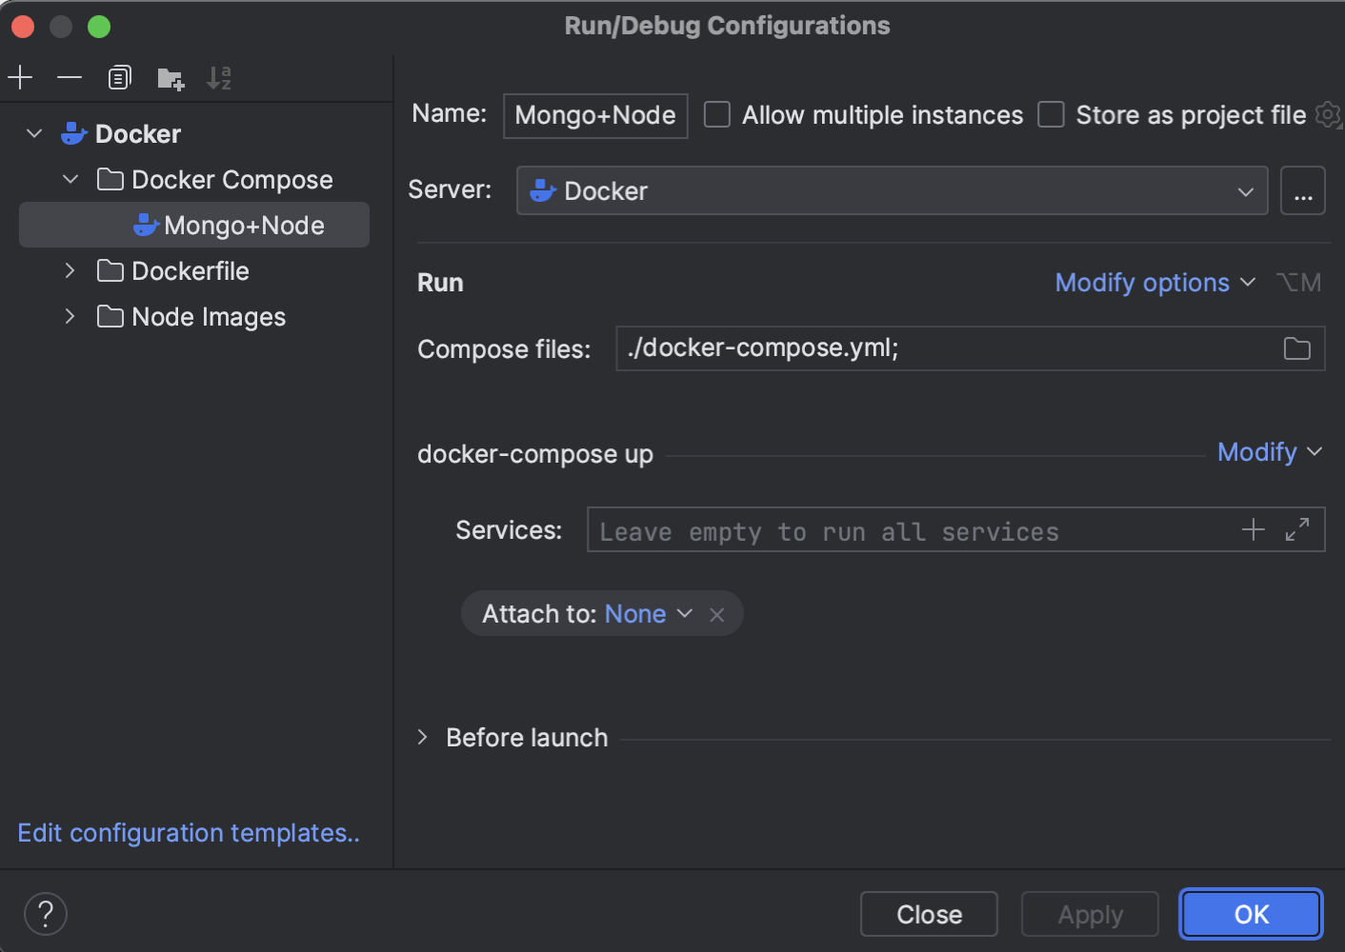Click the Copy Configuration icon
1345x952 pixels.
click(x=119, y=77)
